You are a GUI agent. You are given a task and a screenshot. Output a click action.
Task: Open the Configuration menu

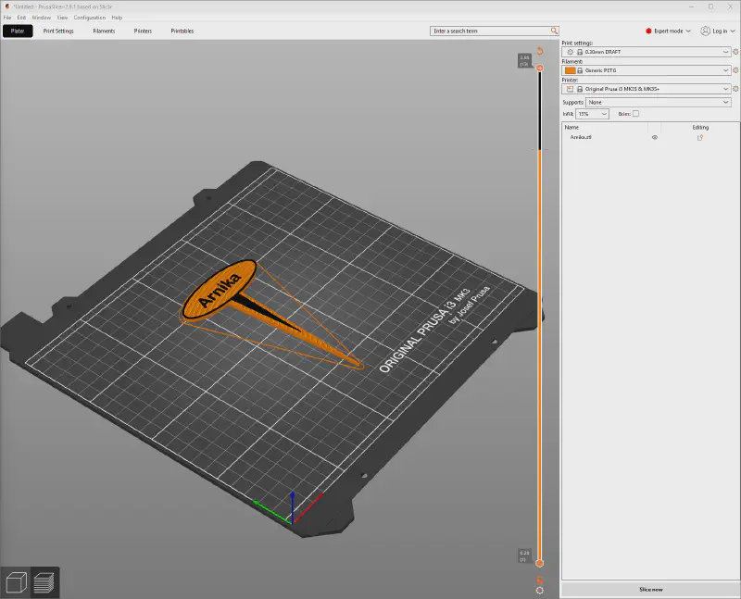coord(89,17)
